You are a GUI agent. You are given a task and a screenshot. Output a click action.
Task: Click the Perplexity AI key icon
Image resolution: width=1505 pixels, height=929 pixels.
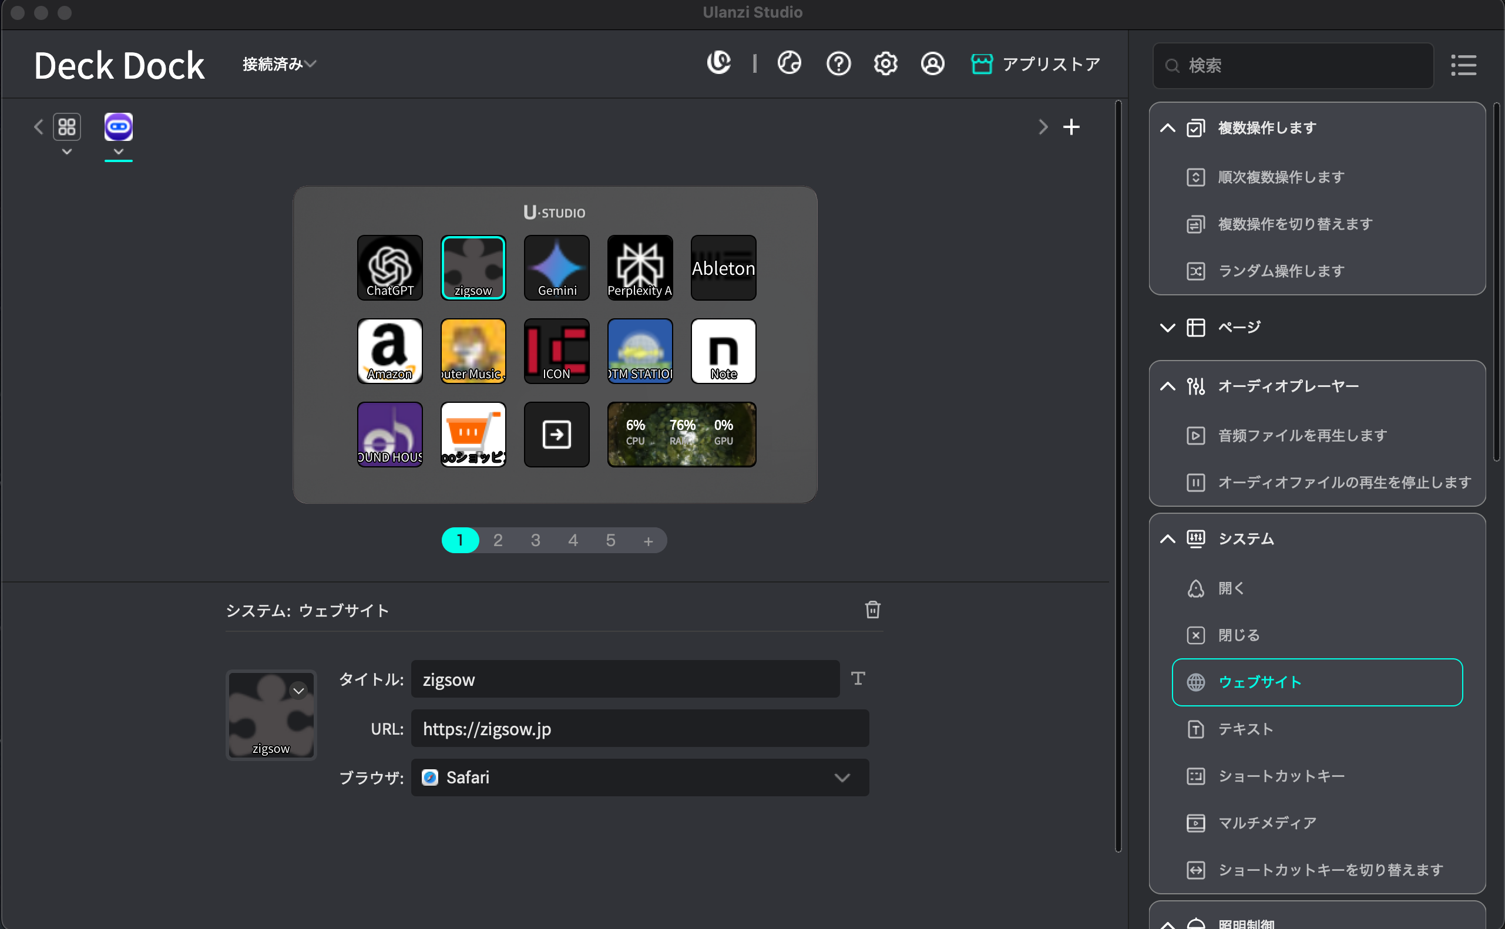coord(640,268)
